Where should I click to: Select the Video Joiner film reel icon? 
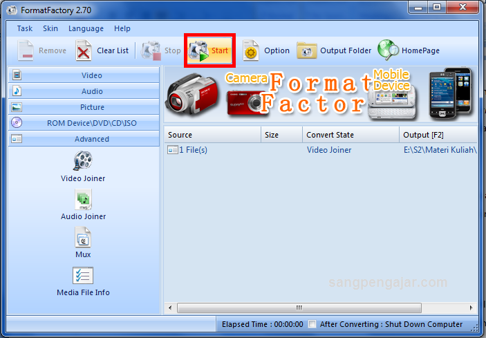(83, 160)
